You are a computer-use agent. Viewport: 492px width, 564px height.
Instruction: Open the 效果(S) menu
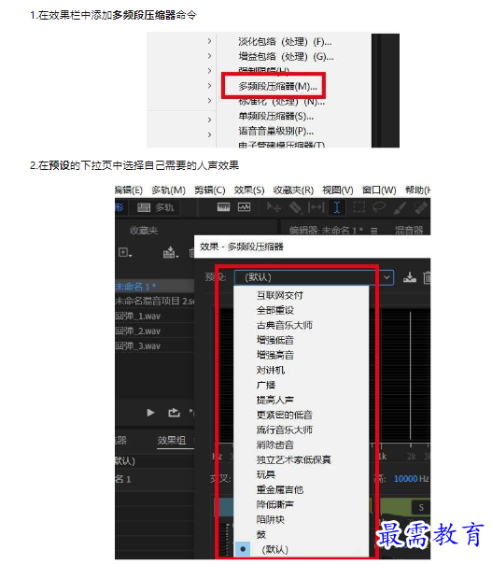(x=249, y=190)
